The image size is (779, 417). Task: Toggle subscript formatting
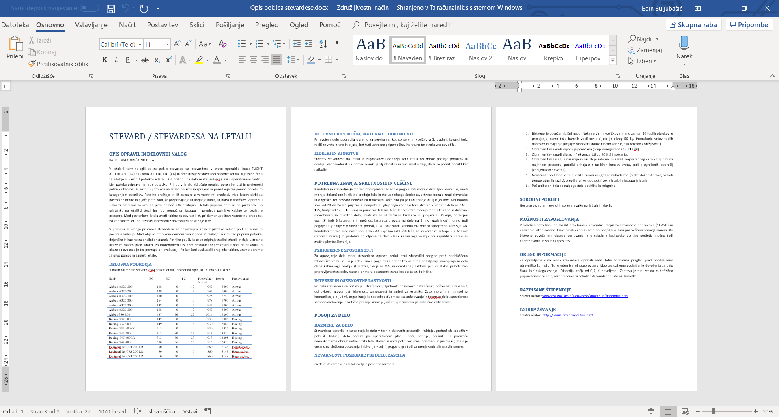coord(157,60)
